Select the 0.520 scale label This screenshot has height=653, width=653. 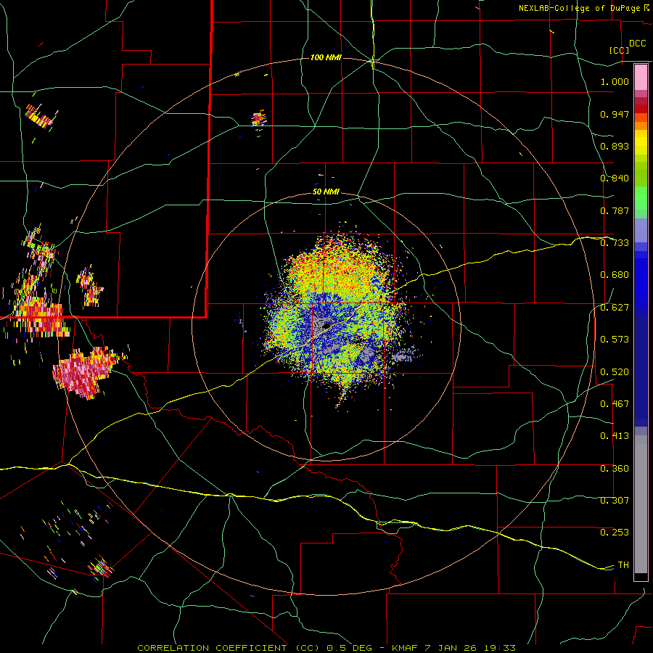pyautogui.click(x=615, y=371)
